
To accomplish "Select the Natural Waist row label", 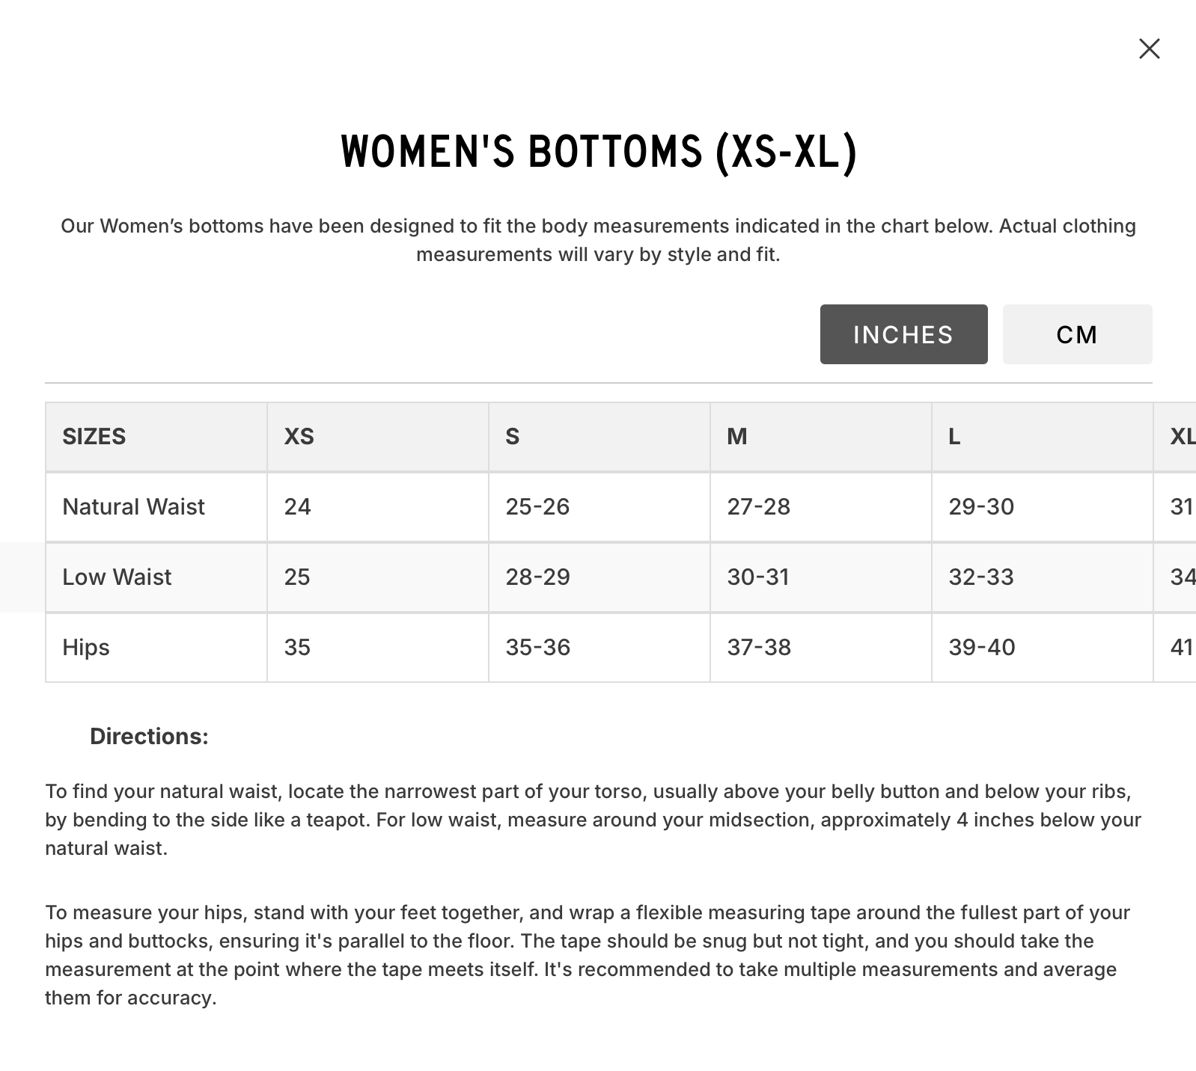I will pos(133,506).
